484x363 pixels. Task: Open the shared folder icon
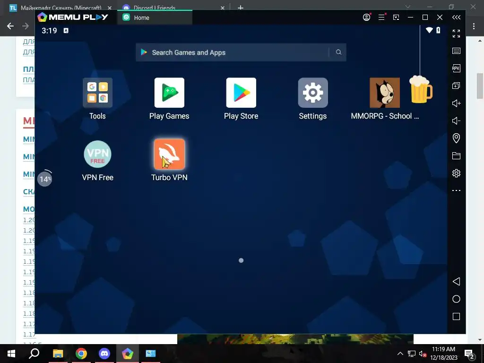coord(456,156)
